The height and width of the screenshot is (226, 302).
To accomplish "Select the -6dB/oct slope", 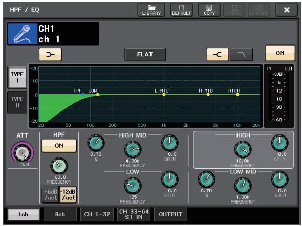I will [51, 195].
